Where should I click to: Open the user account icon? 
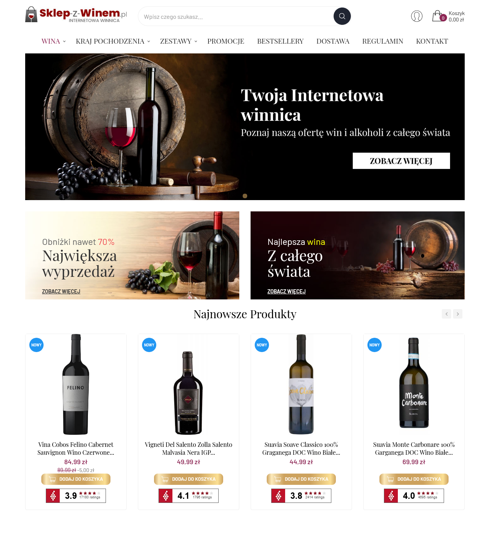click(417, 16)
